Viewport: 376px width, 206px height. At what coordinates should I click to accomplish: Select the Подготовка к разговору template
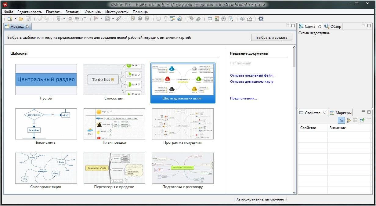coord(183,168)
